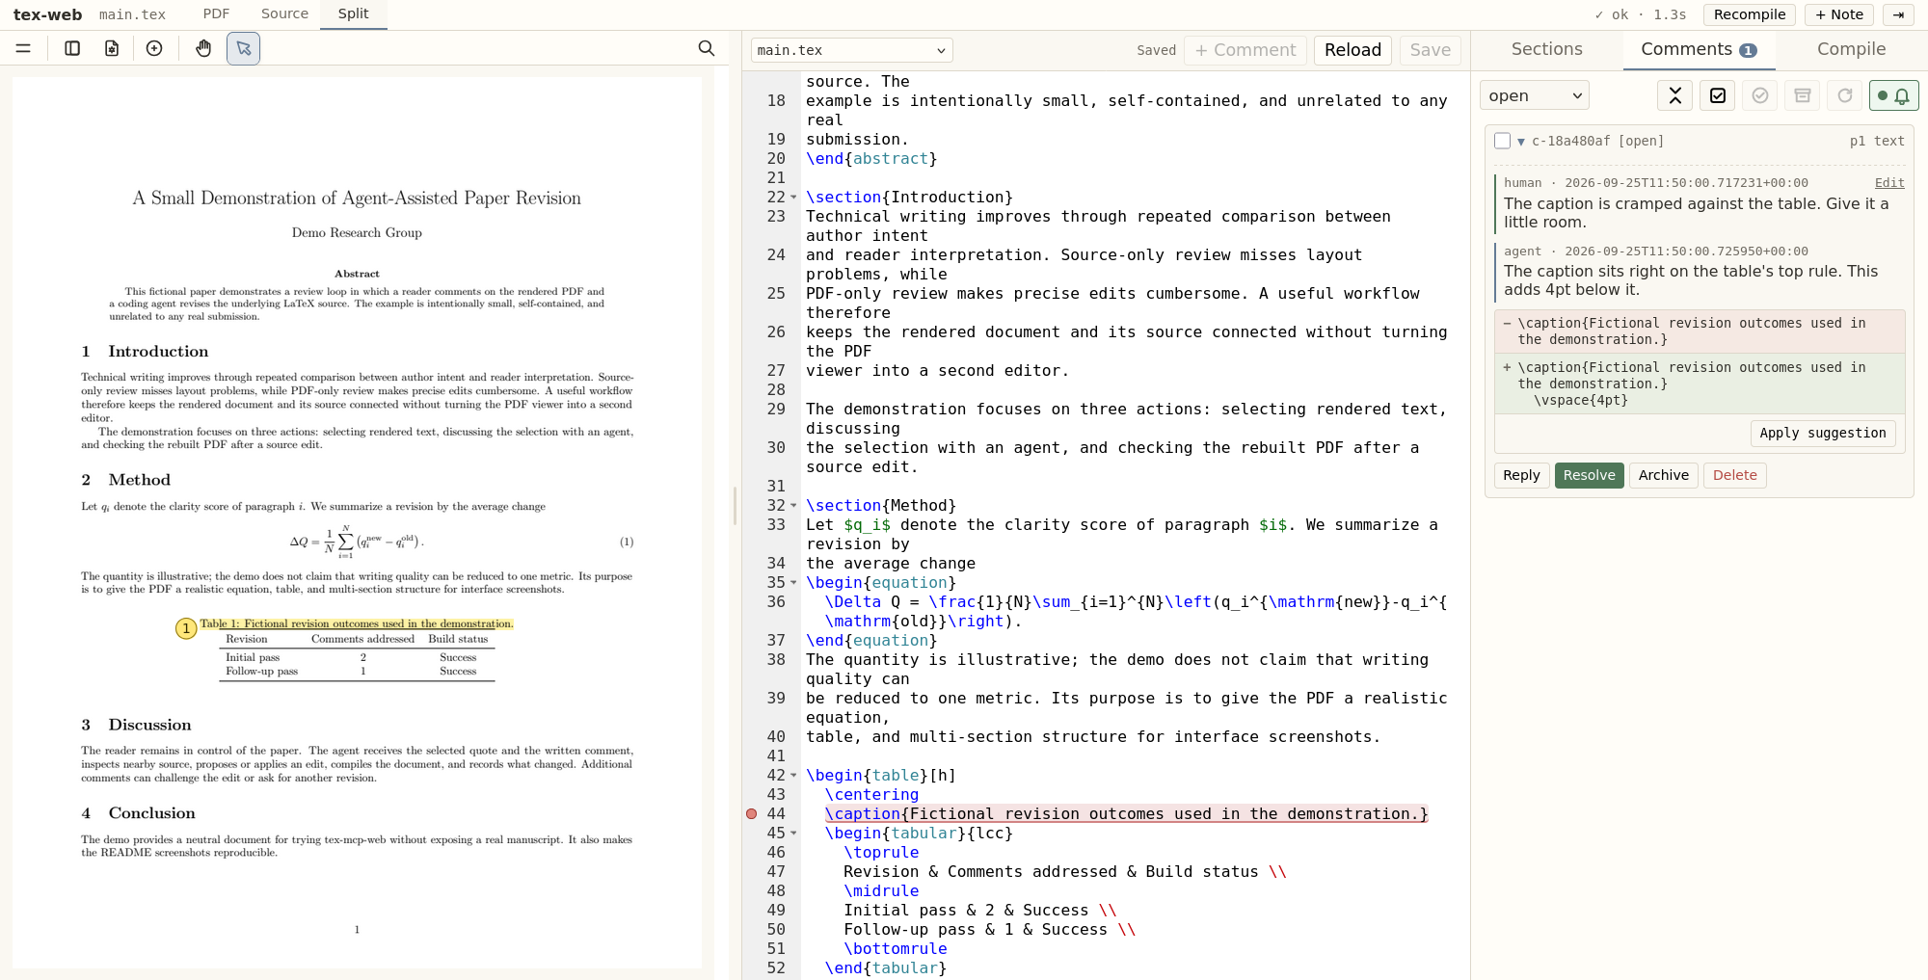Image resolution: width=1928 pixels, height=980 pixels.
Task: Click the select-all checkbox icon in Comments
Action: pyautogui.click(x=1718, y=95)
